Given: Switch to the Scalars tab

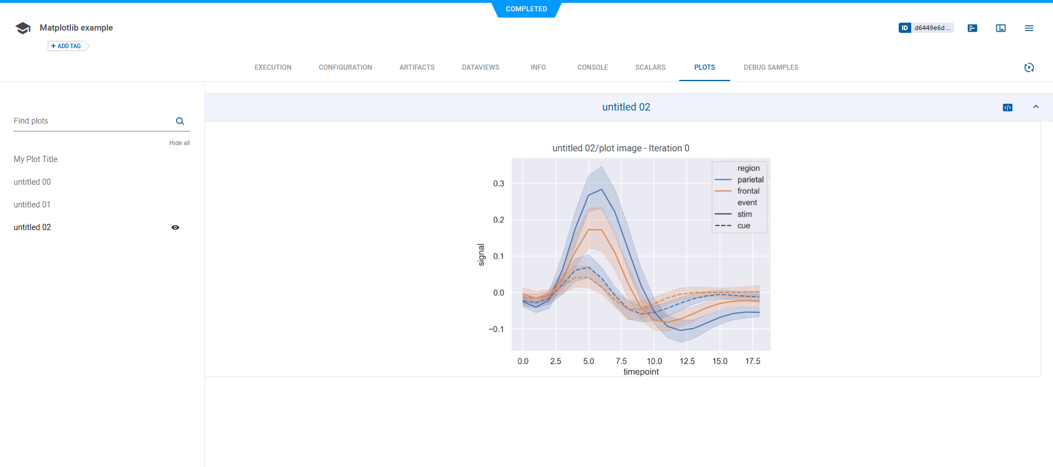Looking at the screenshot, I should 650,67.
